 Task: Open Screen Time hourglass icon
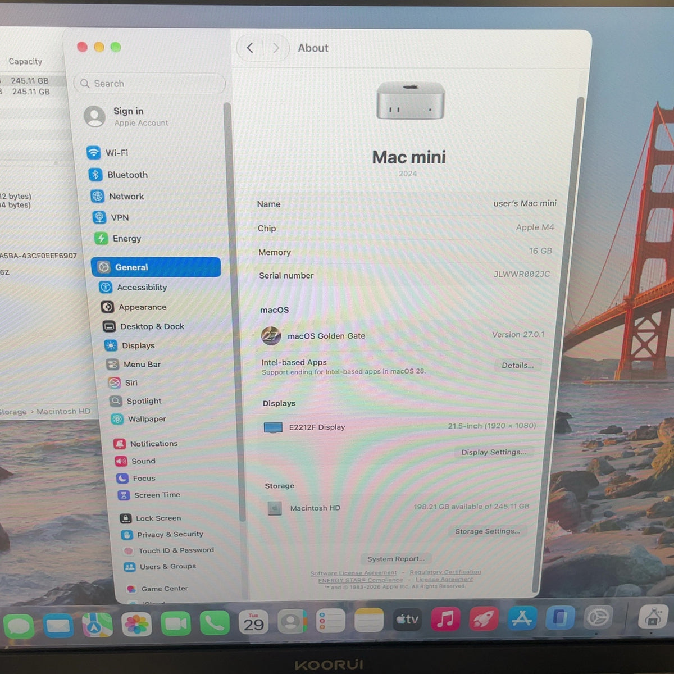click(x=124, y=495)
